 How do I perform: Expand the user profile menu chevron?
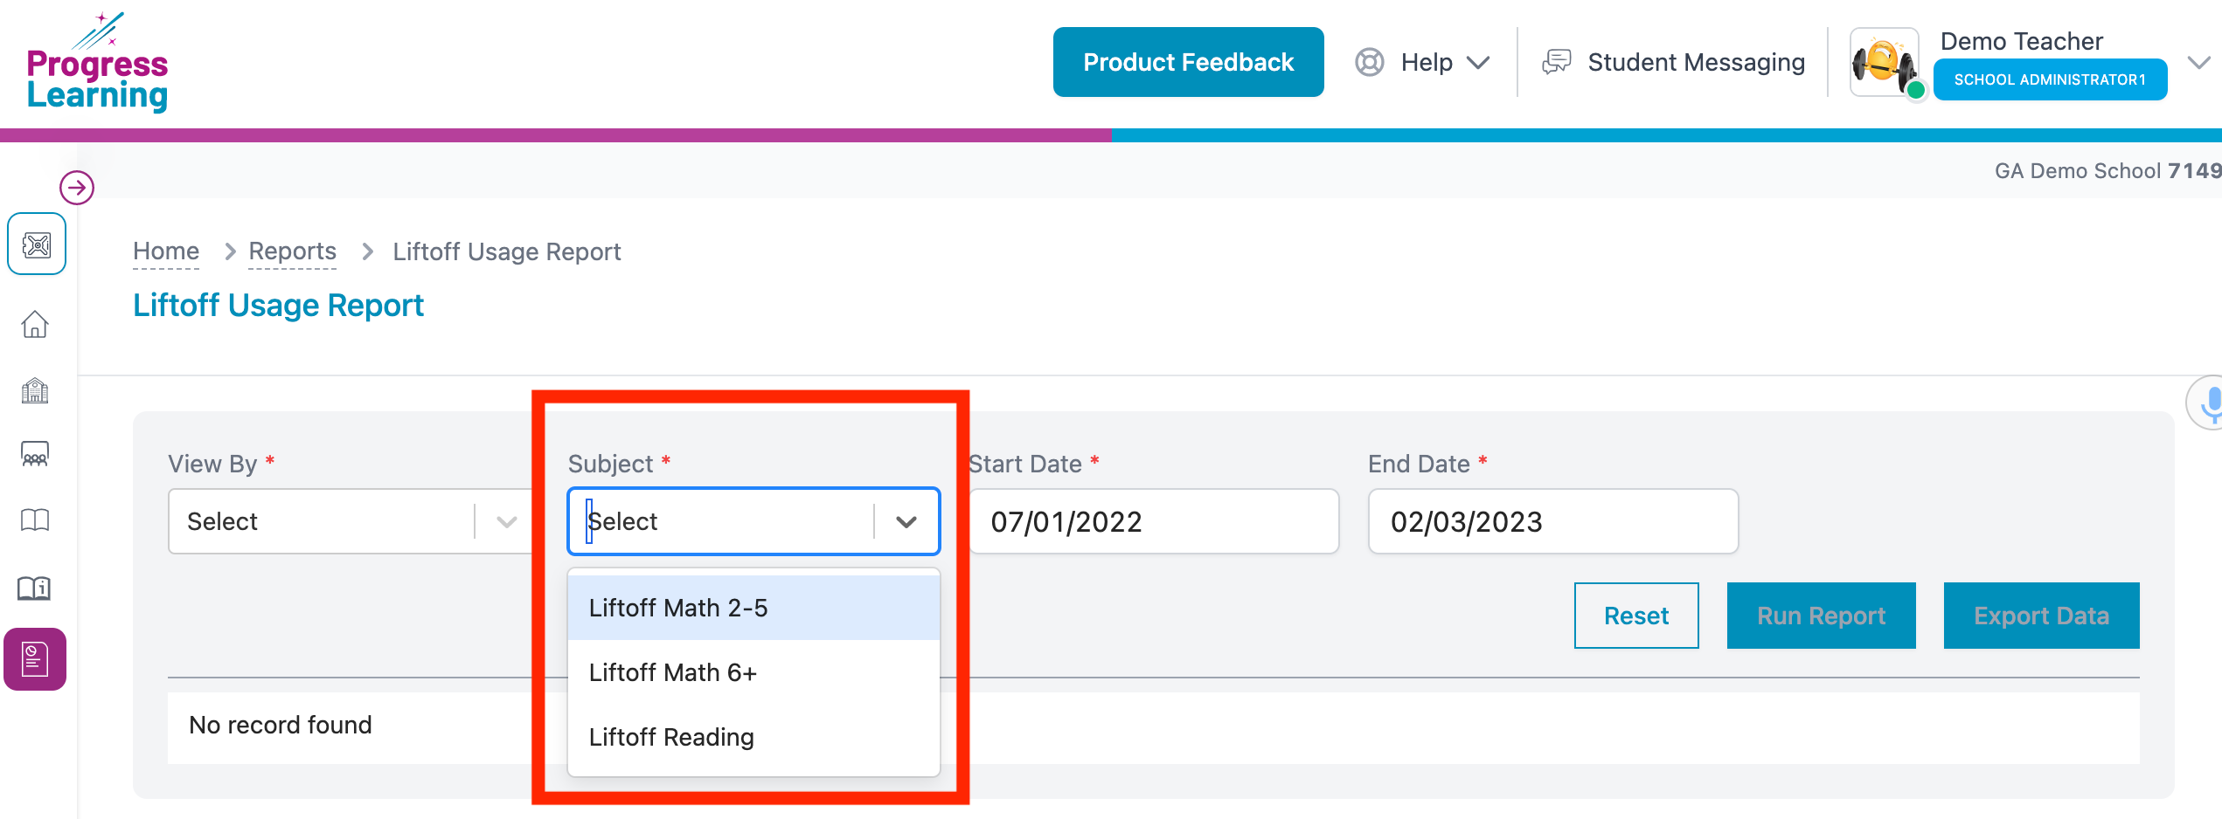tap(2199, 63)
